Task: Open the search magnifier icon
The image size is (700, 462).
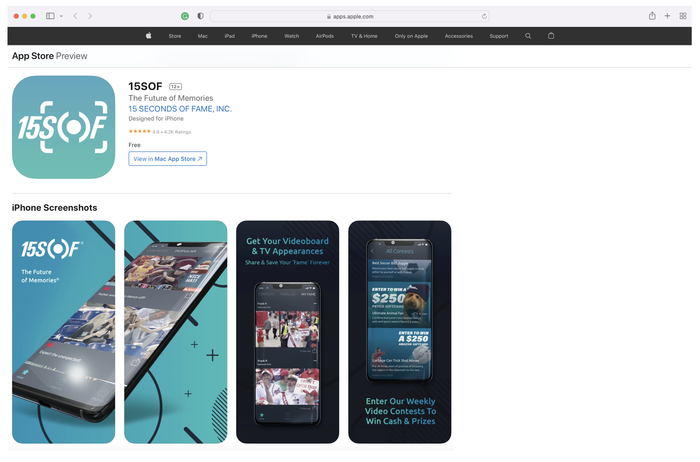Action: point(528,36)
